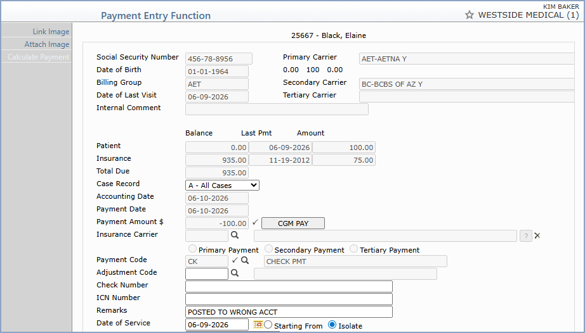
Task: Click the KIM BAKER user name
Action: 561,6
